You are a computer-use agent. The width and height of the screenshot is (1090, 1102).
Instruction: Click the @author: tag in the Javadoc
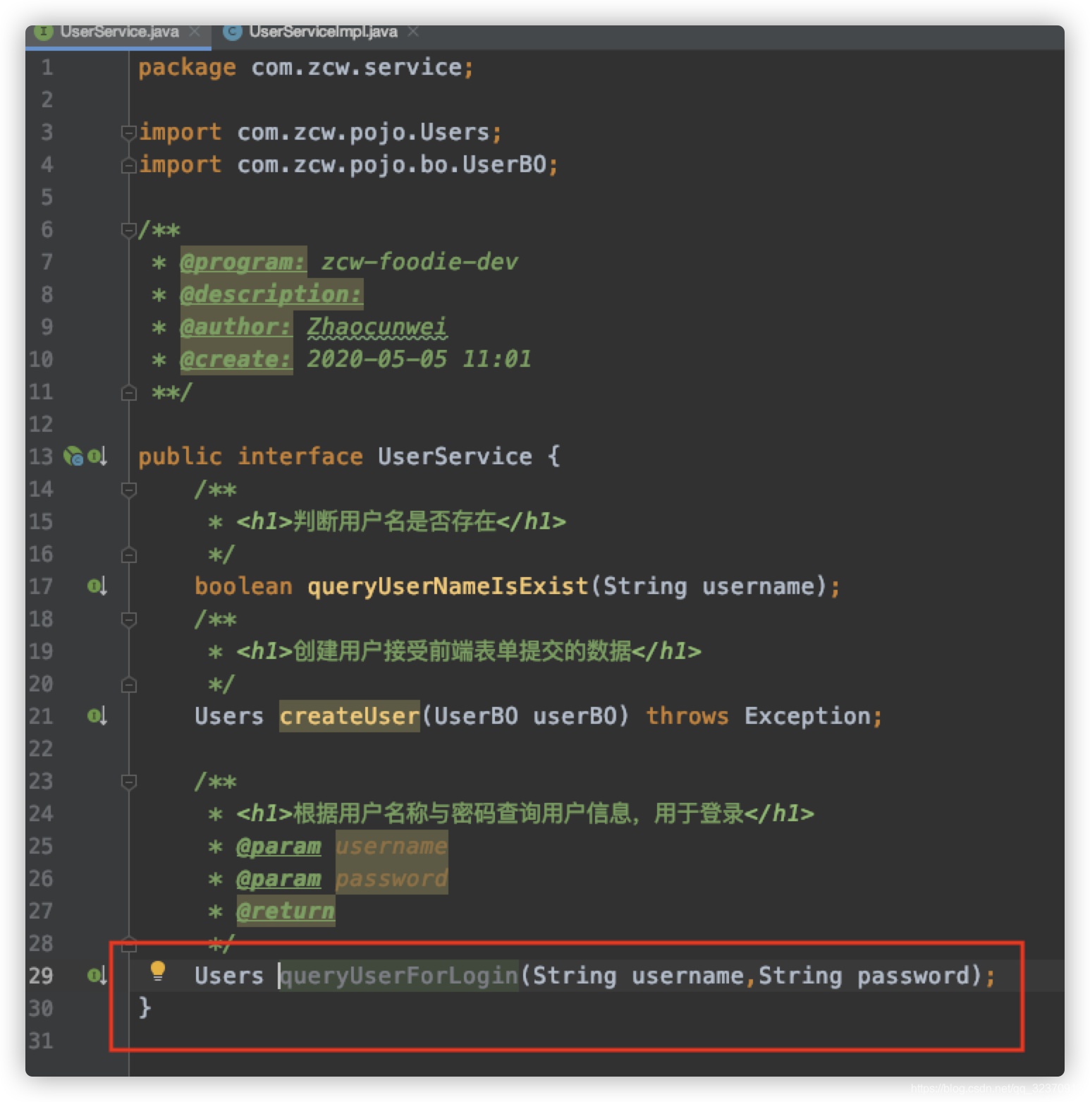[236, 327]
